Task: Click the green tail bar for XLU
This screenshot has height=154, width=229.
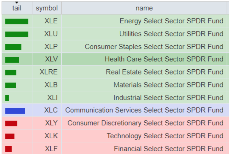Action: (x=17, y=34)
